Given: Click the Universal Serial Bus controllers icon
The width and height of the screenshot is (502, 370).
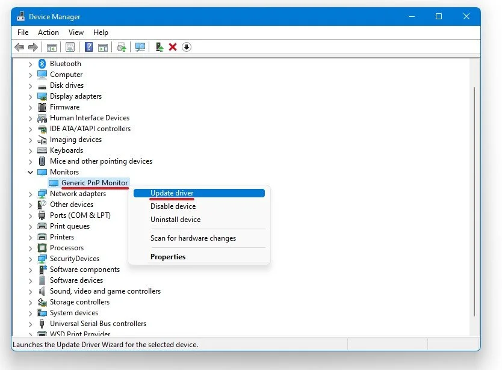Looking at the screenshot, I should coord(42,324).
